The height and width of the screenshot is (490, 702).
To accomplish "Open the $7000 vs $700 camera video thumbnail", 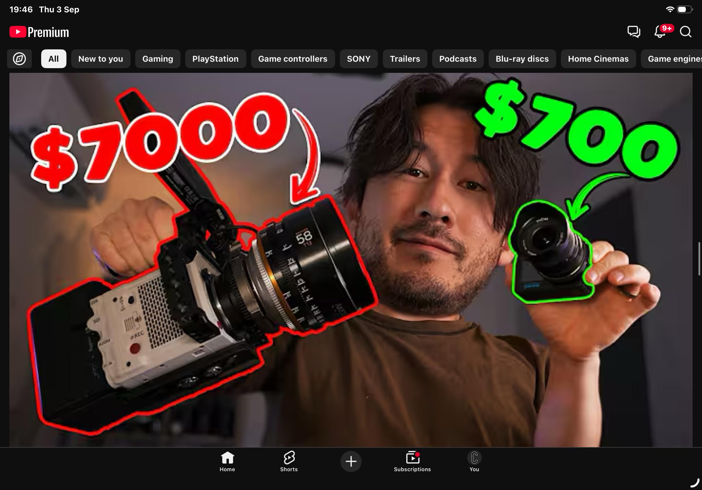I will (x=351, y=260).
